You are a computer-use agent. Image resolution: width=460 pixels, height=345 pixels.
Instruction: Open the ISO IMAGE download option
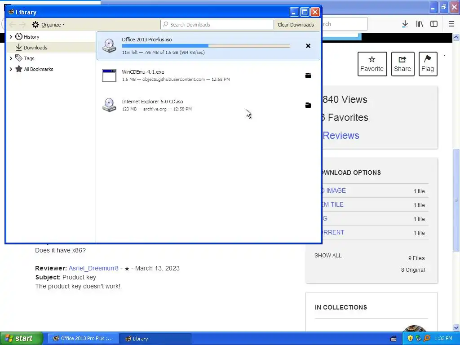pyautogui.click(x=334, y=190)
